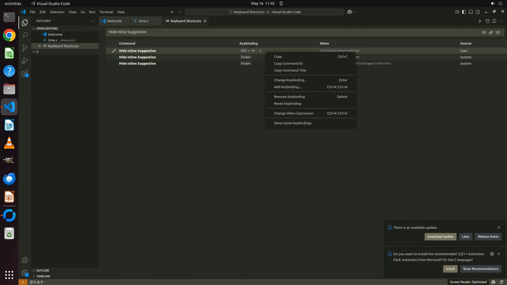Toggle the secondary side bar layout icon
The image size is (507, 285).
[x=478, y=12]
